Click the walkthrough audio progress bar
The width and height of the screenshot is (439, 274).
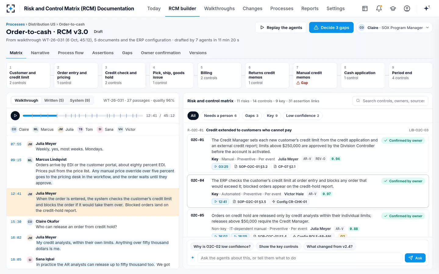click(x=83, y=116)
